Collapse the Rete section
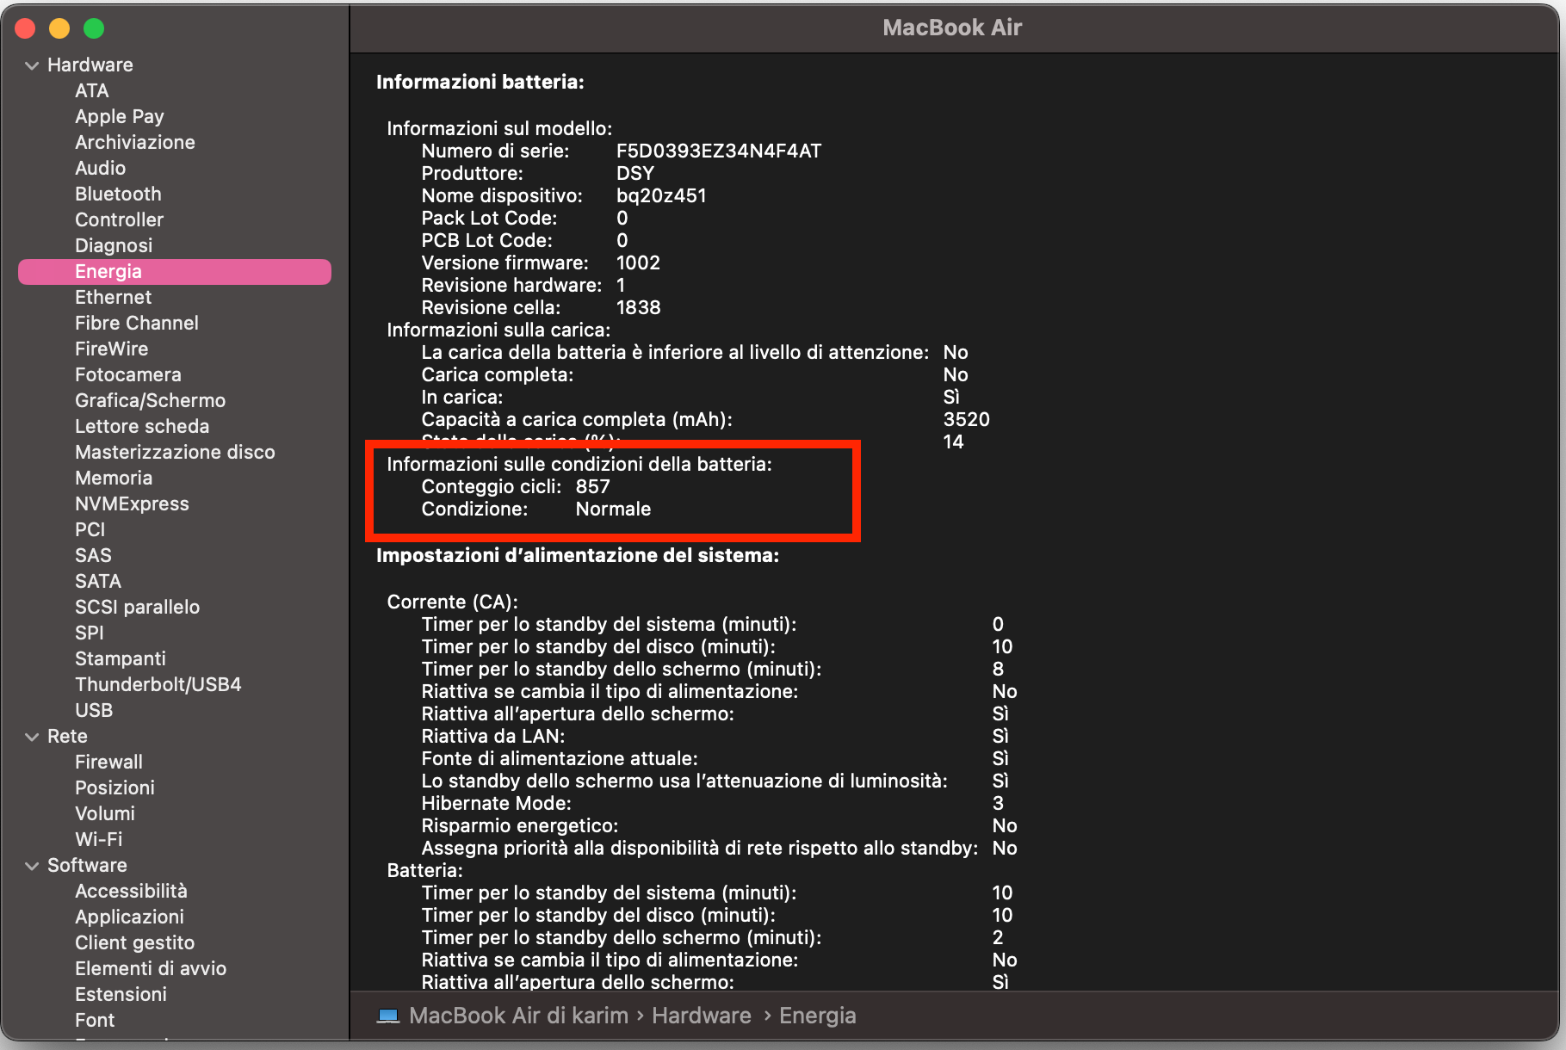This screenshot has width=1566, height=1050. pyautogui.click(x=32, y=736)
